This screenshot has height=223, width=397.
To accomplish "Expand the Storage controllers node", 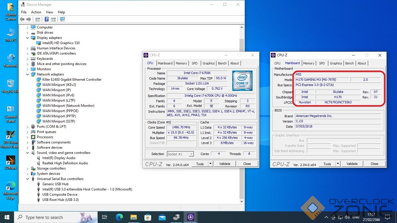I will coord(28,168).
